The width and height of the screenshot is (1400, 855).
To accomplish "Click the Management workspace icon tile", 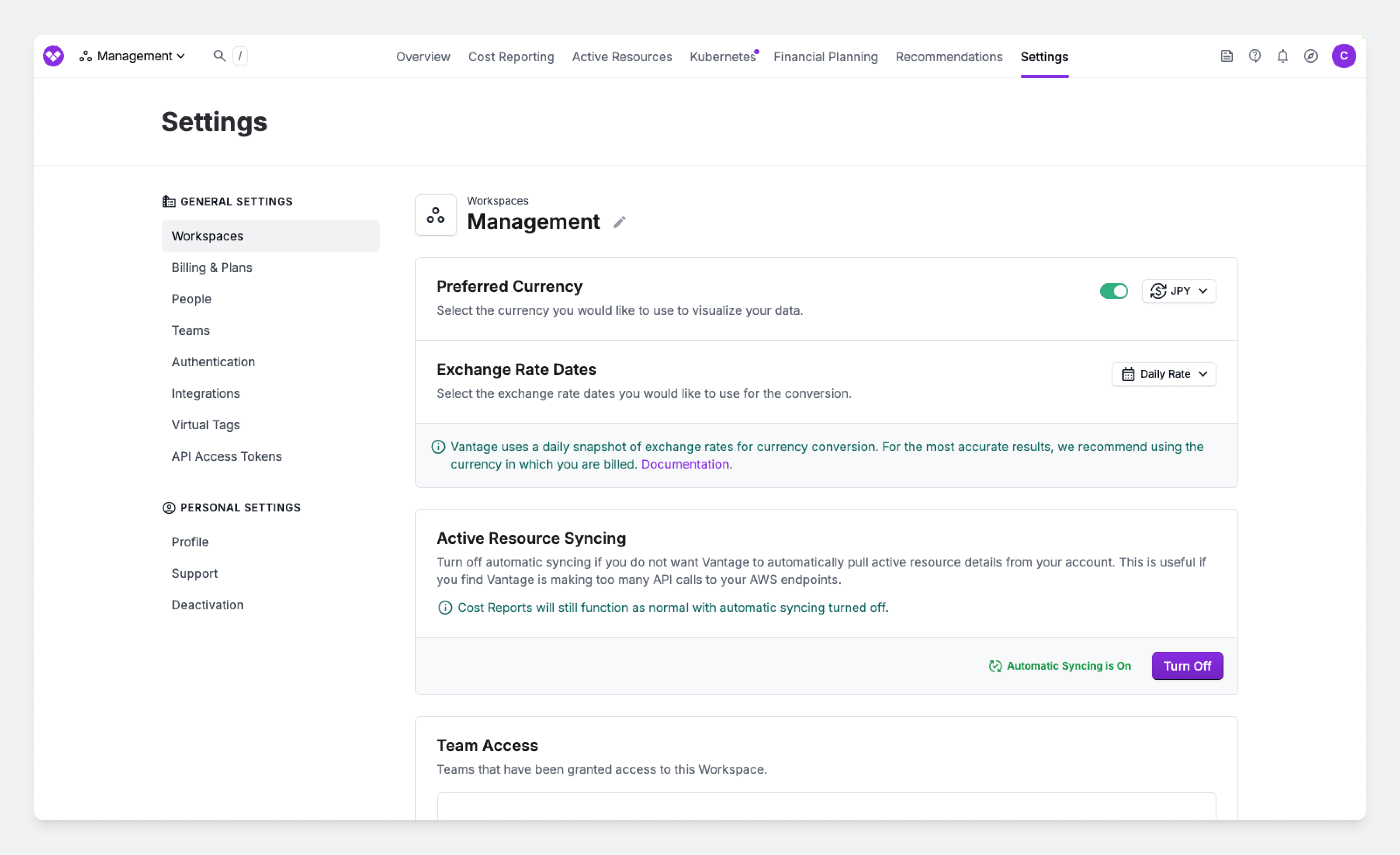I will click(x=436, y=215).
